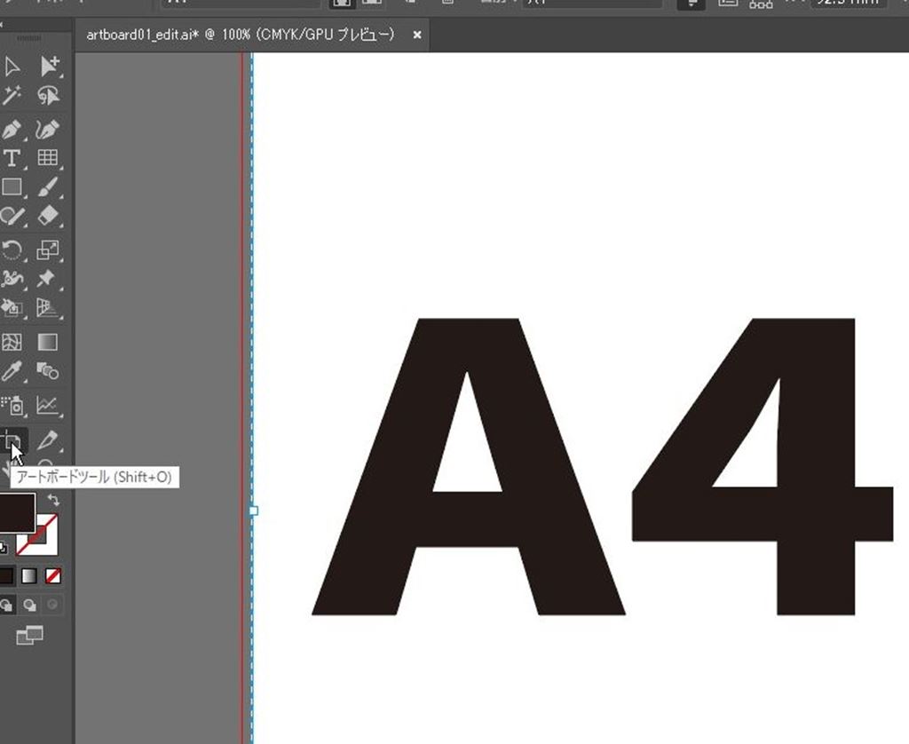The height and width of the screenshot is (744, 909).
Task: Select the Direct Selection tool
Action: coord(48,67)
